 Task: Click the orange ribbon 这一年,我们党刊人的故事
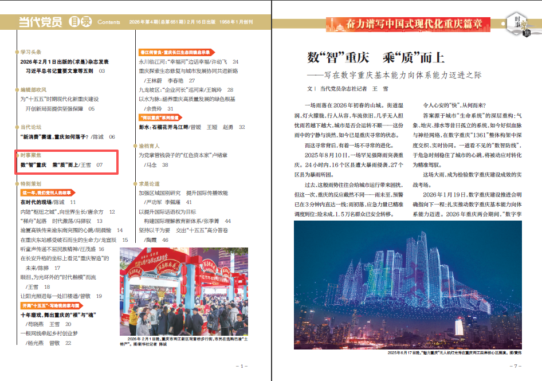point(46,193)
